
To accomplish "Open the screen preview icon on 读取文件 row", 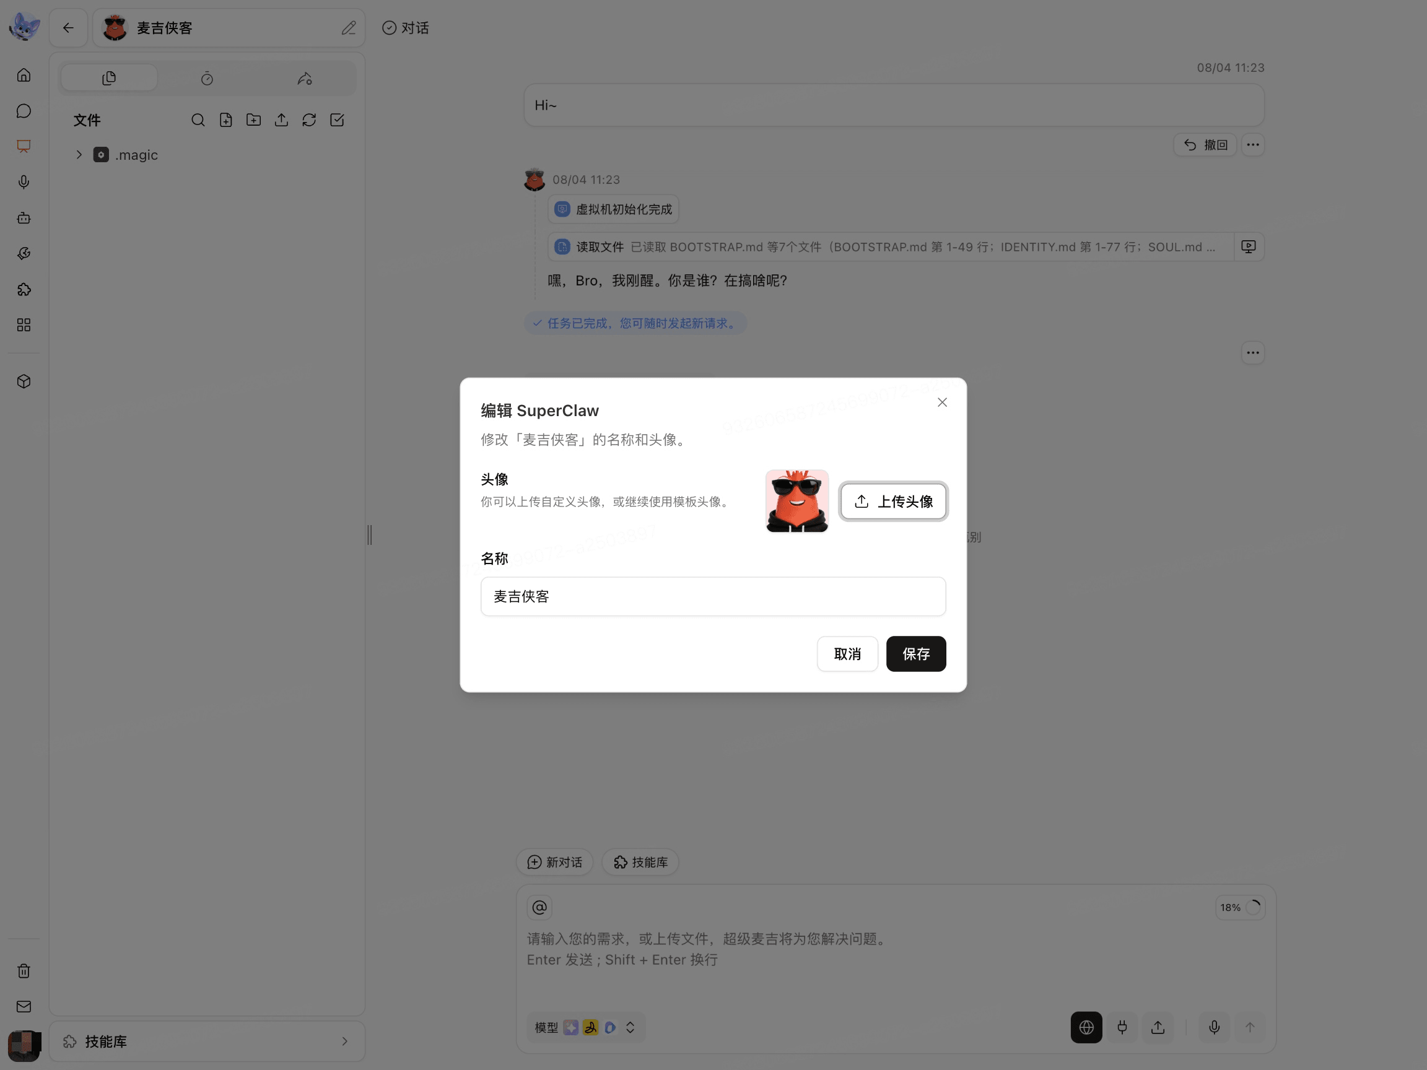I will pyautogui.click(x=1248, y=247).
